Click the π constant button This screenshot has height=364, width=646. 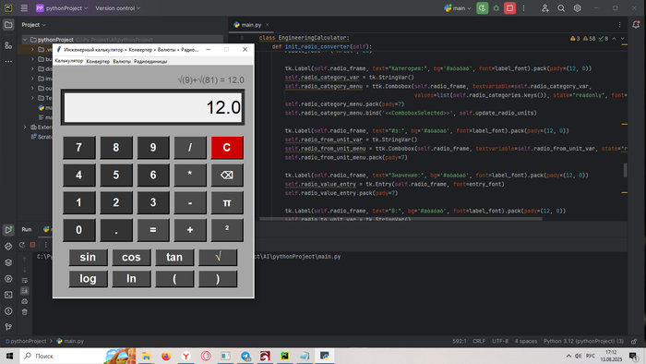227,202
